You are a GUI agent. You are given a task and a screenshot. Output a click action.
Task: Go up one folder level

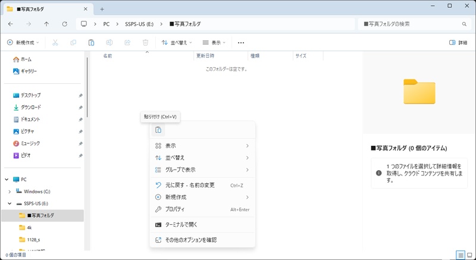click(46, 24)
